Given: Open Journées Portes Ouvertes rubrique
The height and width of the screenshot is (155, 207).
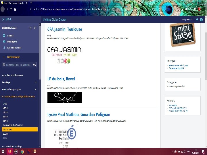Looking at the screenshot, I should tap(13, 125).
